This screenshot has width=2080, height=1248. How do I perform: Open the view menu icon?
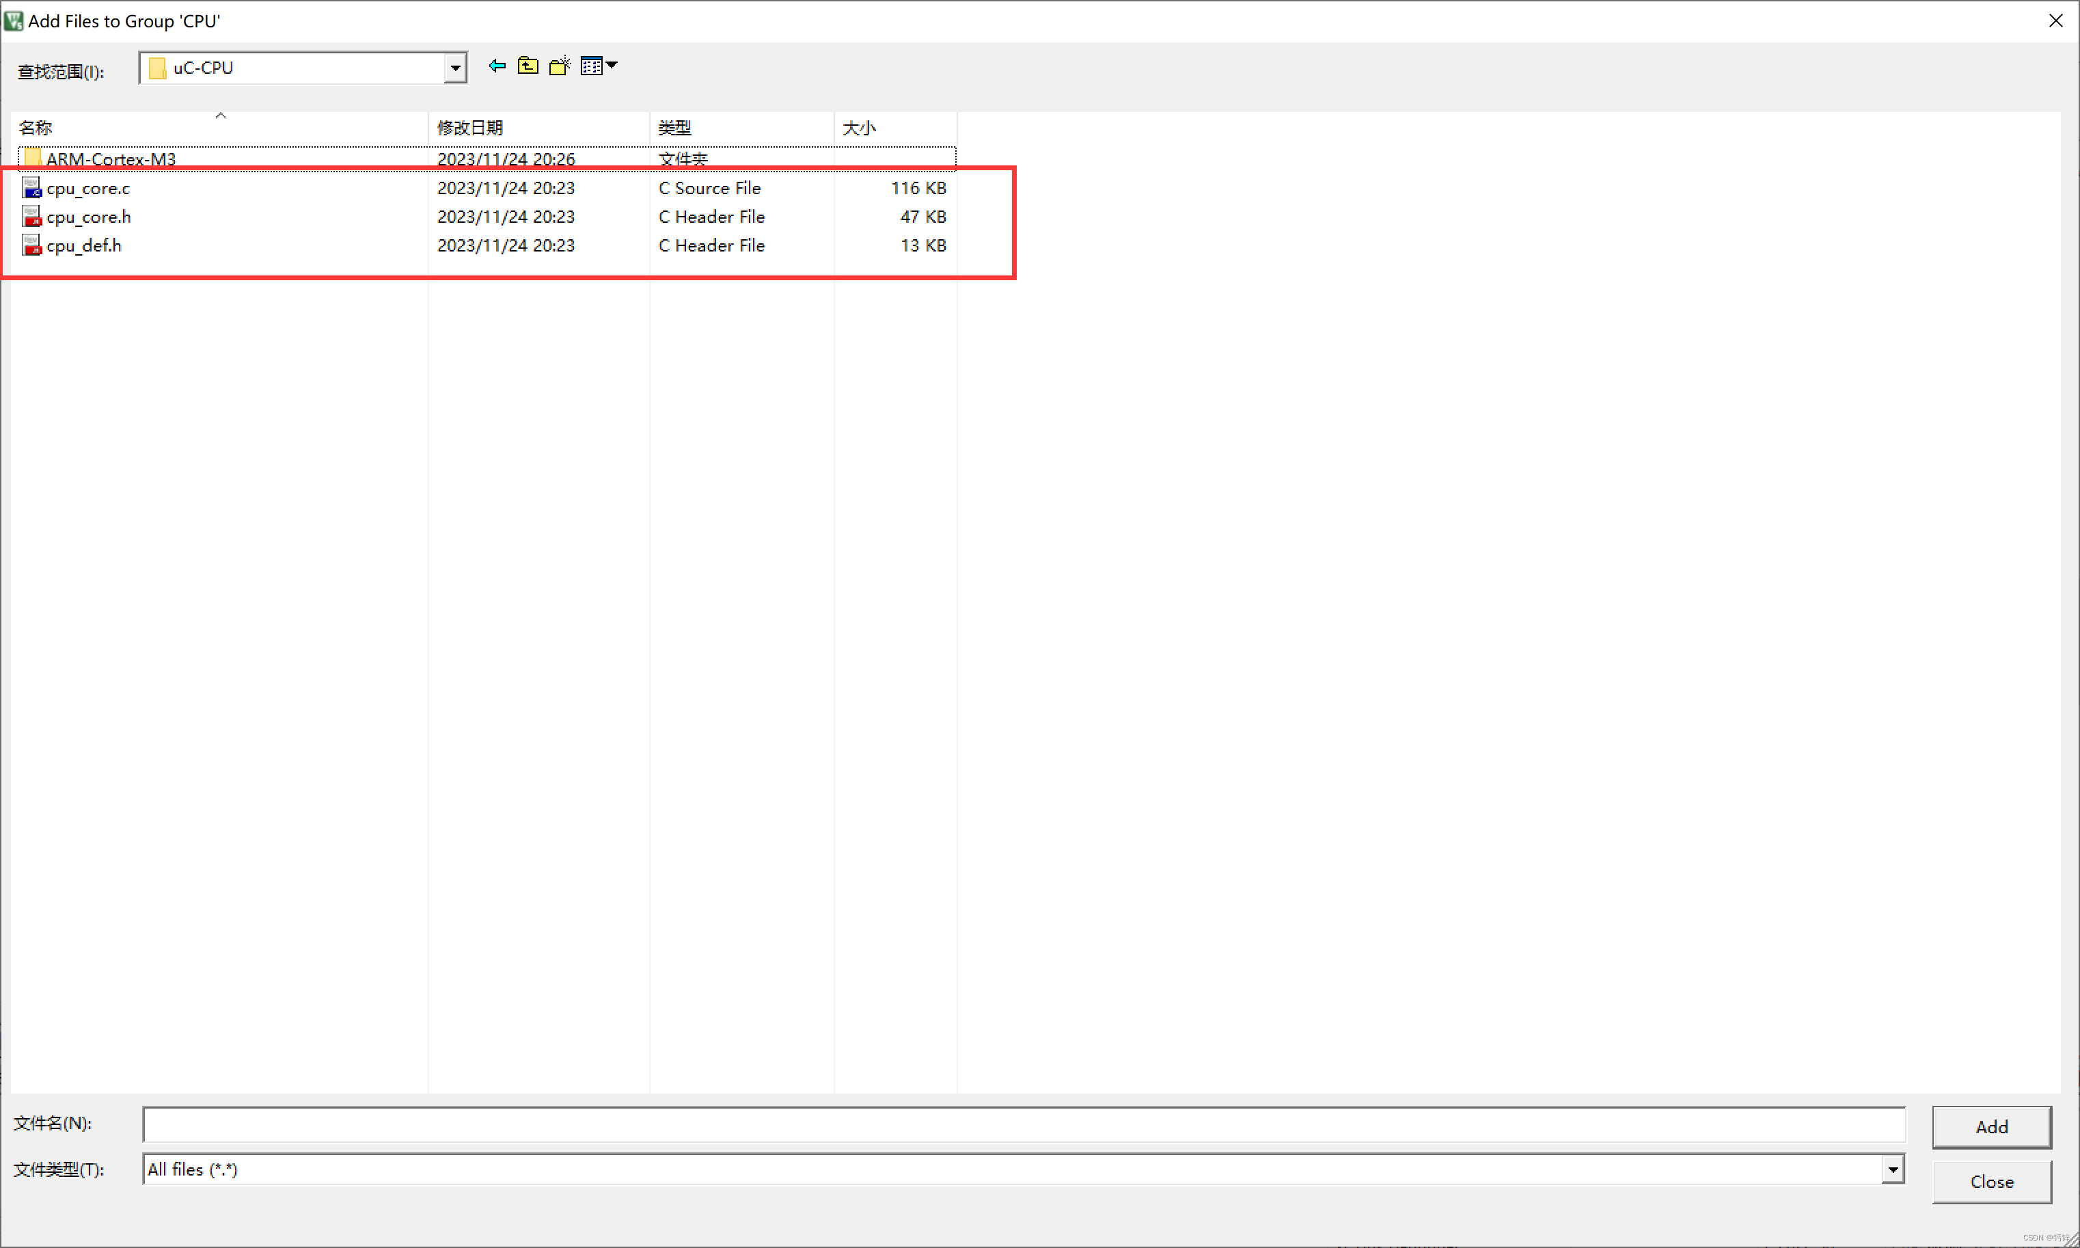point(592,66)
